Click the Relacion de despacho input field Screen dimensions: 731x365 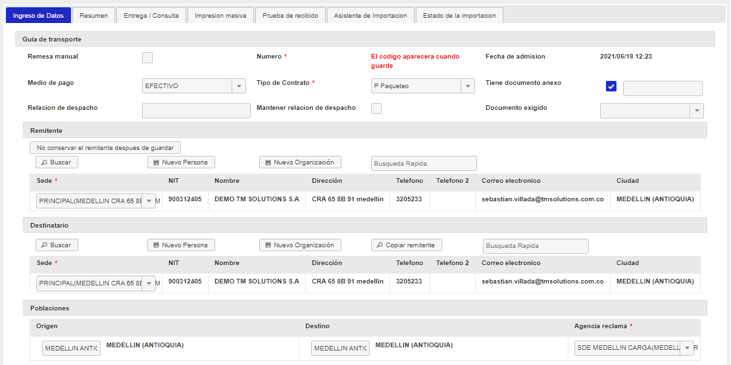pyautogui.click(x=196, y=110)
